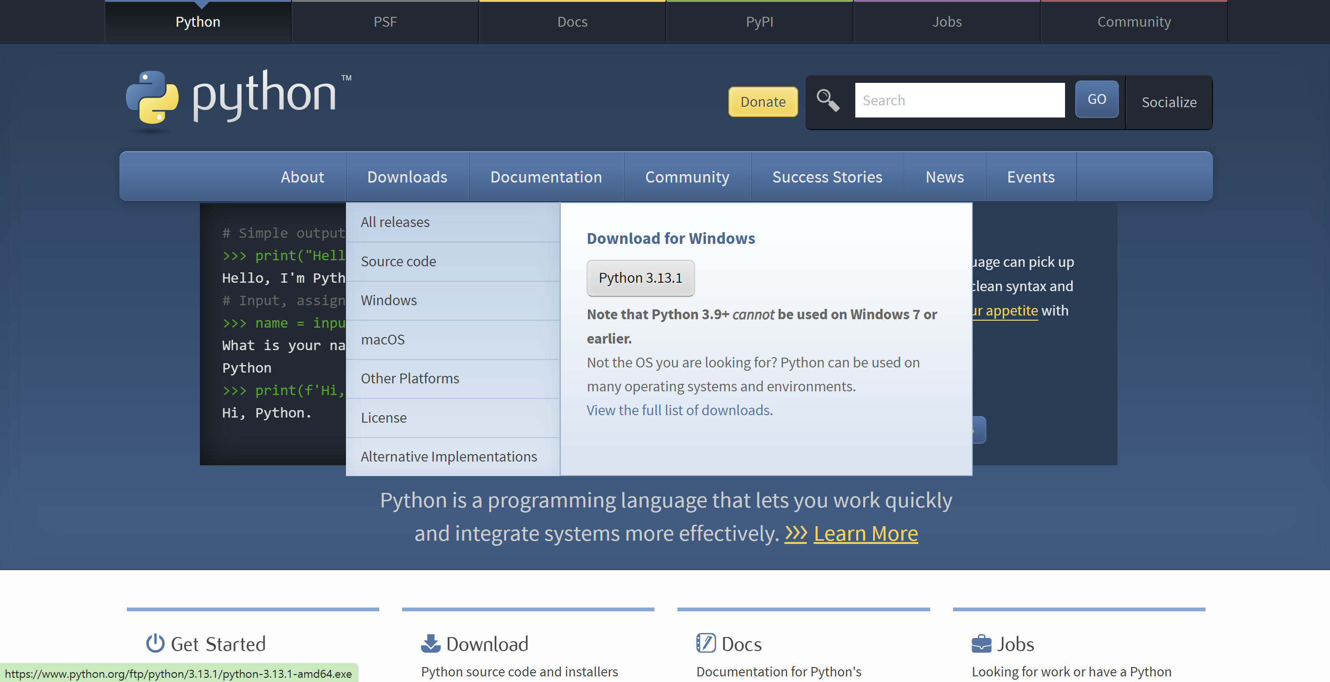Click the Download arrow icon
The width and height of the screenshot is (1330, 682).
tap(430, 643)
